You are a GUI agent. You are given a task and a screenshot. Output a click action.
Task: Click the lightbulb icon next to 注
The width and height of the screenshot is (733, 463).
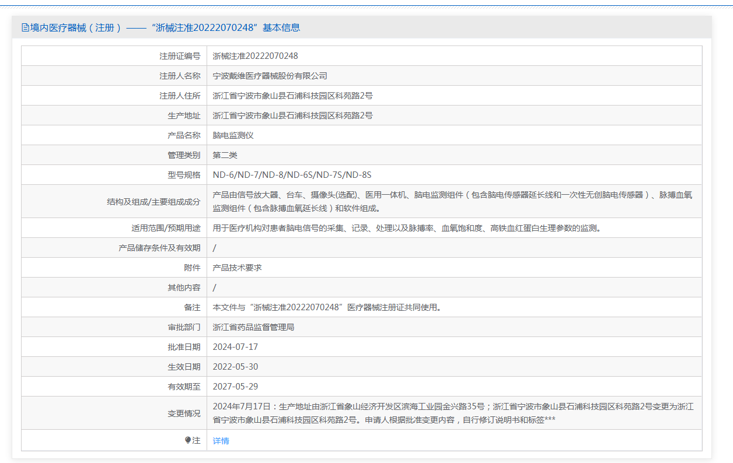pos(188,441)
